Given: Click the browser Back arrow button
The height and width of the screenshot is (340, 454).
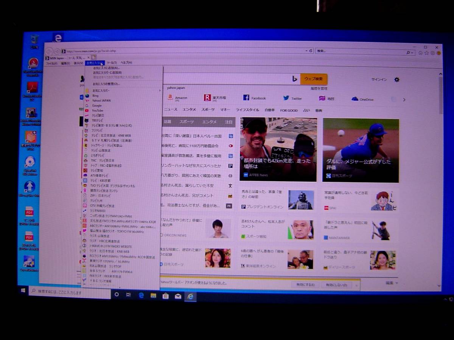Looking at the screenshot, I should (49, 51).
